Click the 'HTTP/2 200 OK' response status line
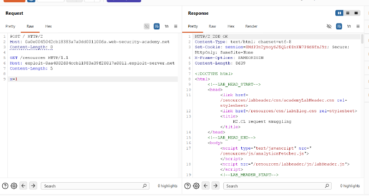369x196 pixels. 211,36
